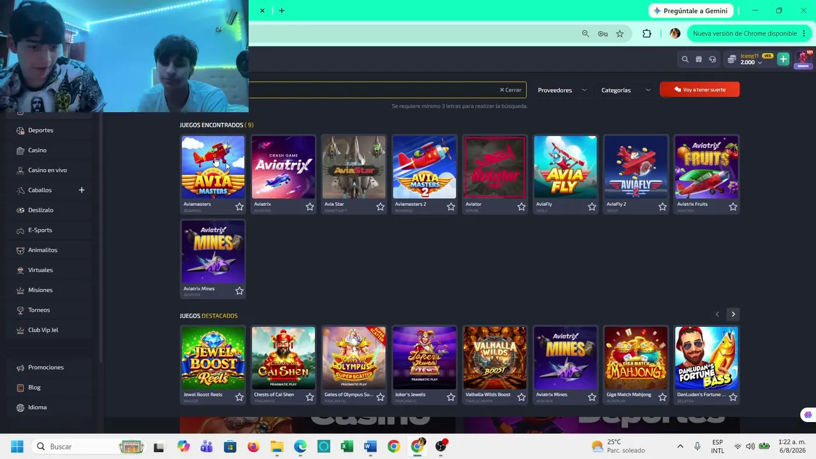Show hidden system tray icons
This screenshot has width=816, height=459.
[680, 446]
